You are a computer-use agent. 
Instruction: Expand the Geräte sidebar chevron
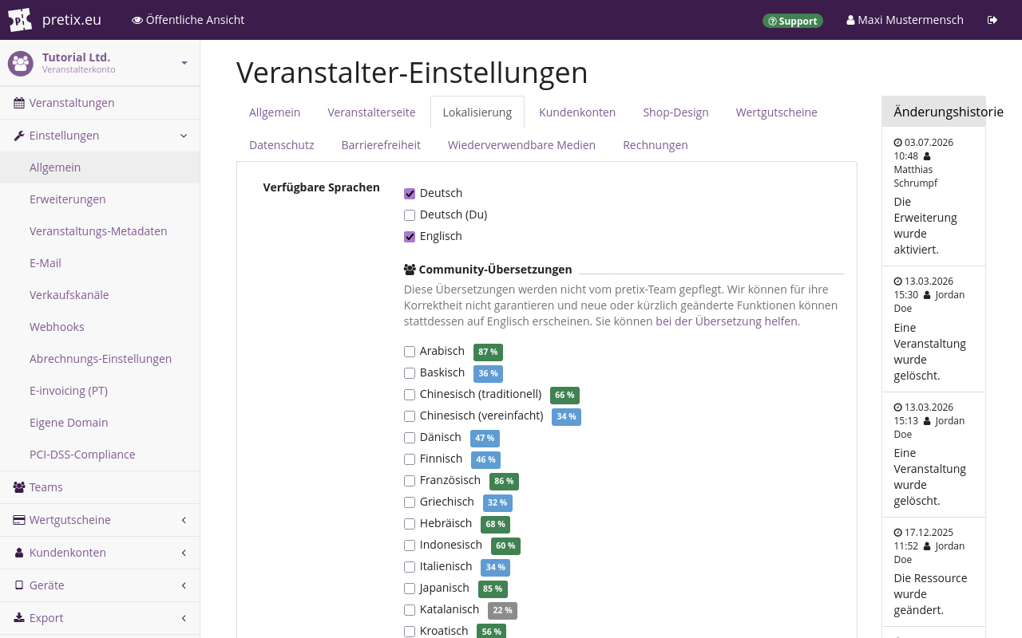click(x=184, y=585)
